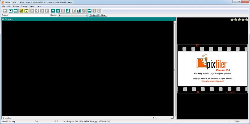250x124 pixels.
Task: Click into the Search input field
Action: coord(29,15)
